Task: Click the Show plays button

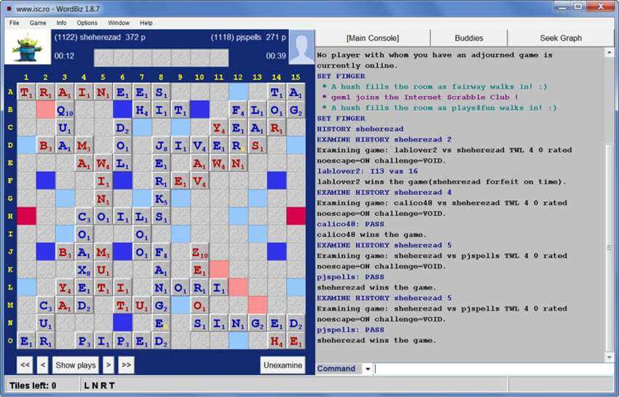Action: click(76, 365)
